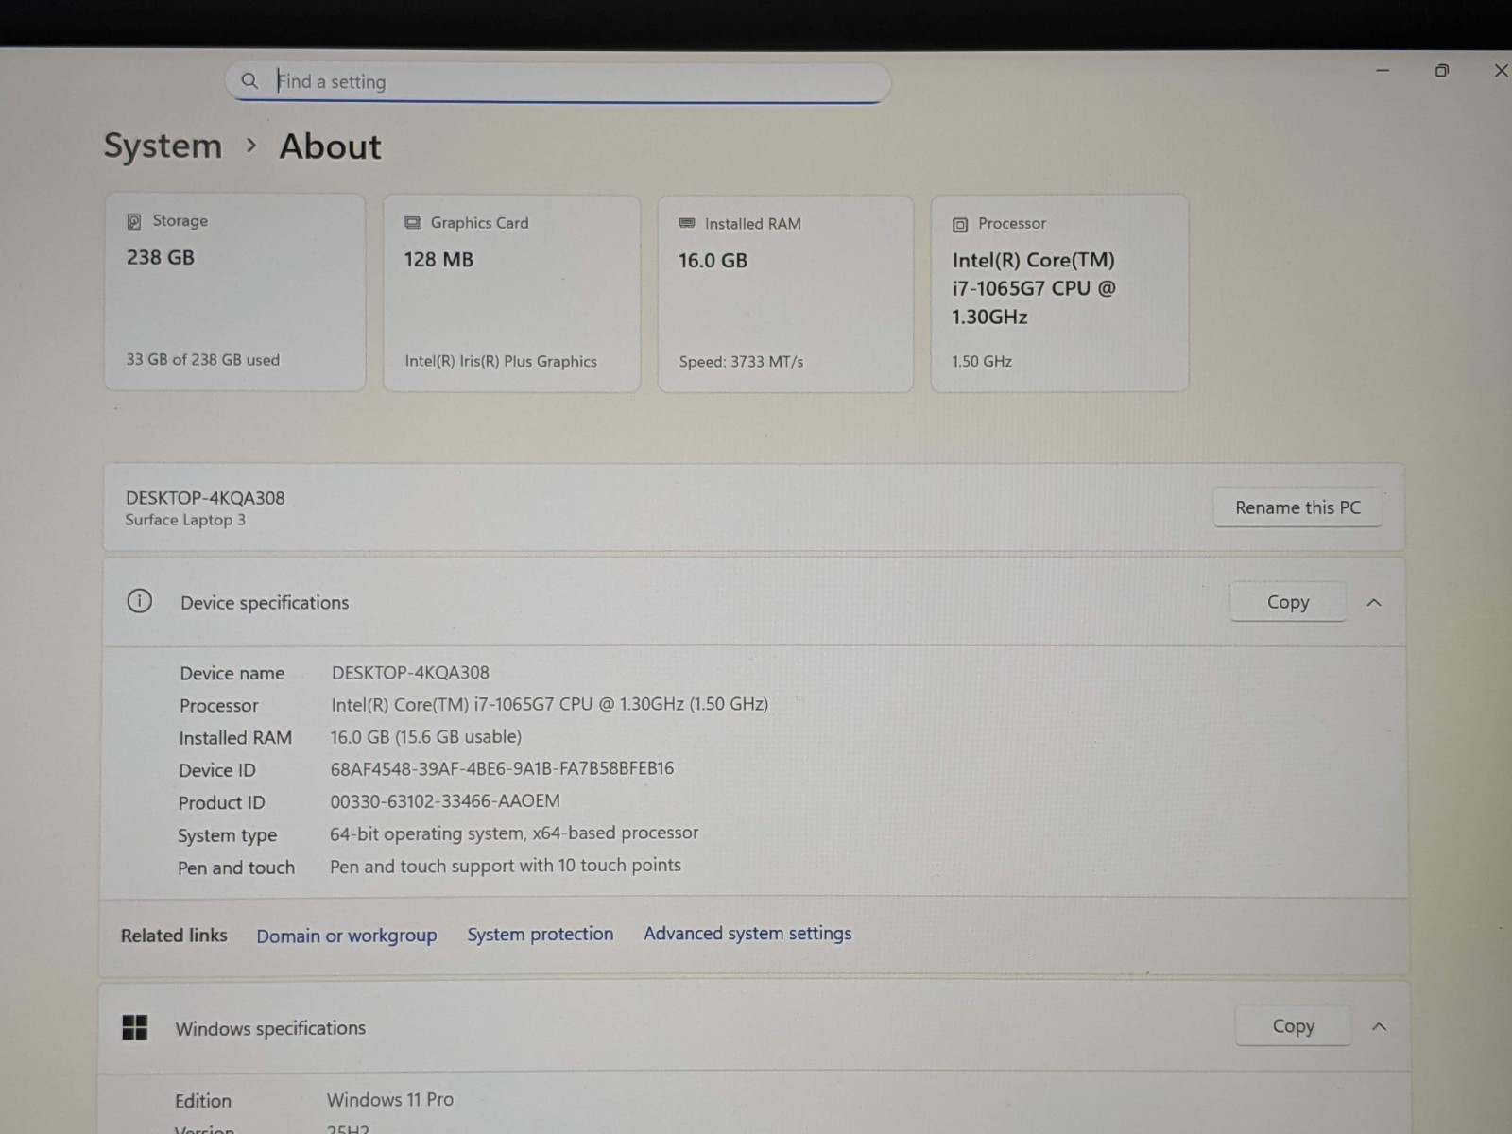Viewport: 1512px width, 1134px height.
Task: Open Domain or workgroup link
Action: (x=347, y=936)
